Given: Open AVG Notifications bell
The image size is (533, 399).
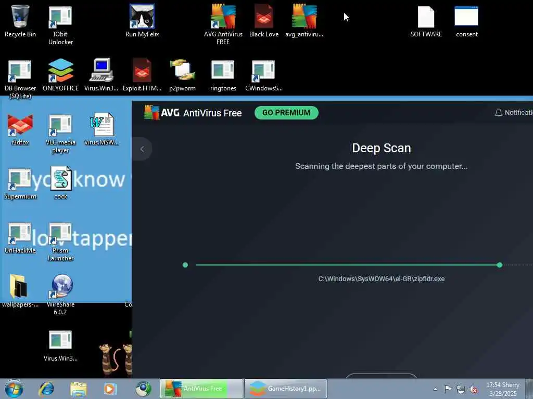Looking at the screenshot, I should [x=513, y=113].
